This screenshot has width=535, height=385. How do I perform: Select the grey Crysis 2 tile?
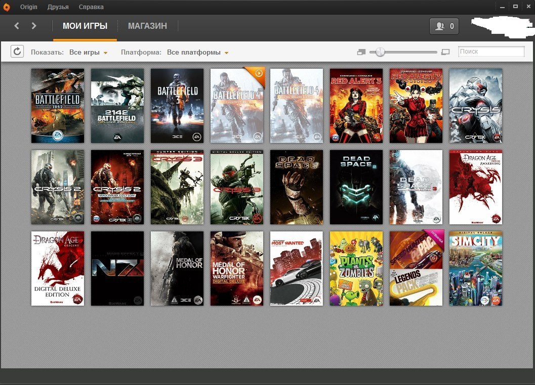58,187
